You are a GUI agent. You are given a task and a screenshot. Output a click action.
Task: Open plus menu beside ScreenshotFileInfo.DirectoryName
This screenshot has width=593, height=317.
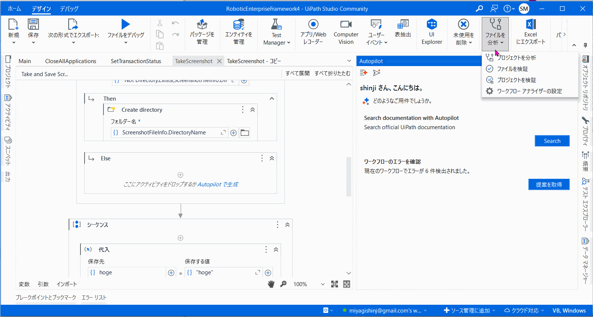[x=233, y=133]
